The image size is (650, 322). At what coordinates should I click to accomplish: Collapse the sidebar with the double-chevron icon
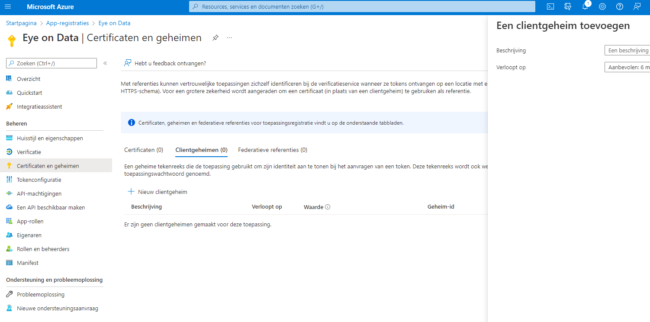pos(105,63)
